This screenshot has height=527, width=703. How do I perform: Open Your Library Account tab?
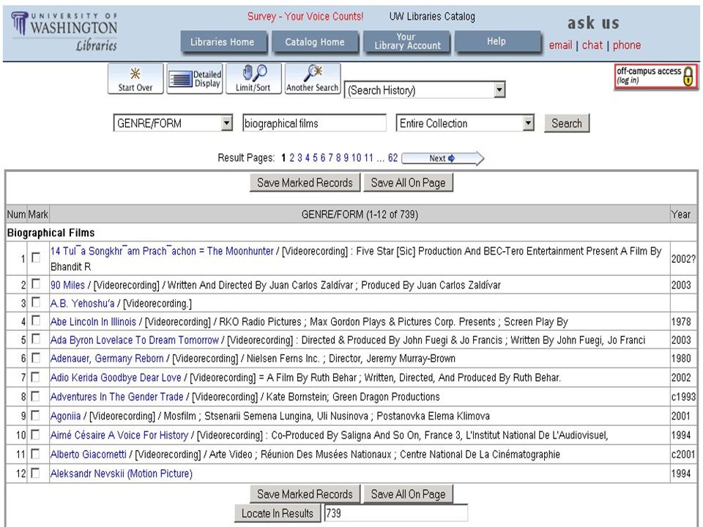407,42
